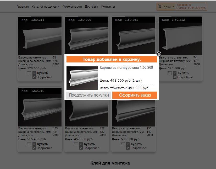Click product image of cornice 1.50.209 card

[x=87, y=39]
